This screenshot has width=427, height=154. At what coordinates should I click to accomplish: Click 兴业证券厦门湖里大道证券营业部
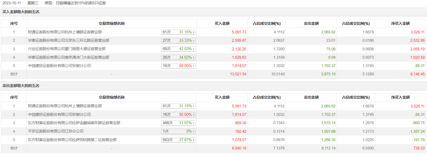67,49
